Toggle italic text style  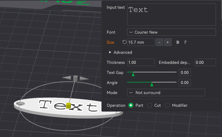click(x=185, y=42)
